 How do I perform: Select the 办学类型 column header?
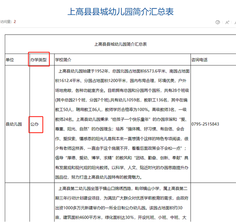click(x=39, y=60)
